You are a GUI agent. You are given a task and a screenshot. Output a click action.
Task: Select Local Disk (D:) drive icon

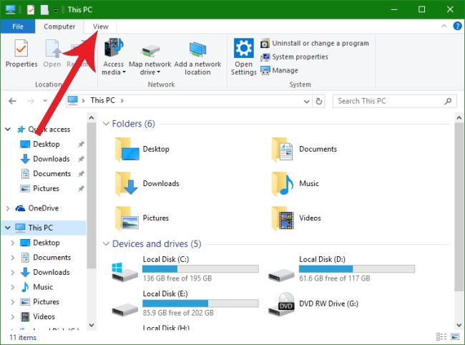pos(281,274)
